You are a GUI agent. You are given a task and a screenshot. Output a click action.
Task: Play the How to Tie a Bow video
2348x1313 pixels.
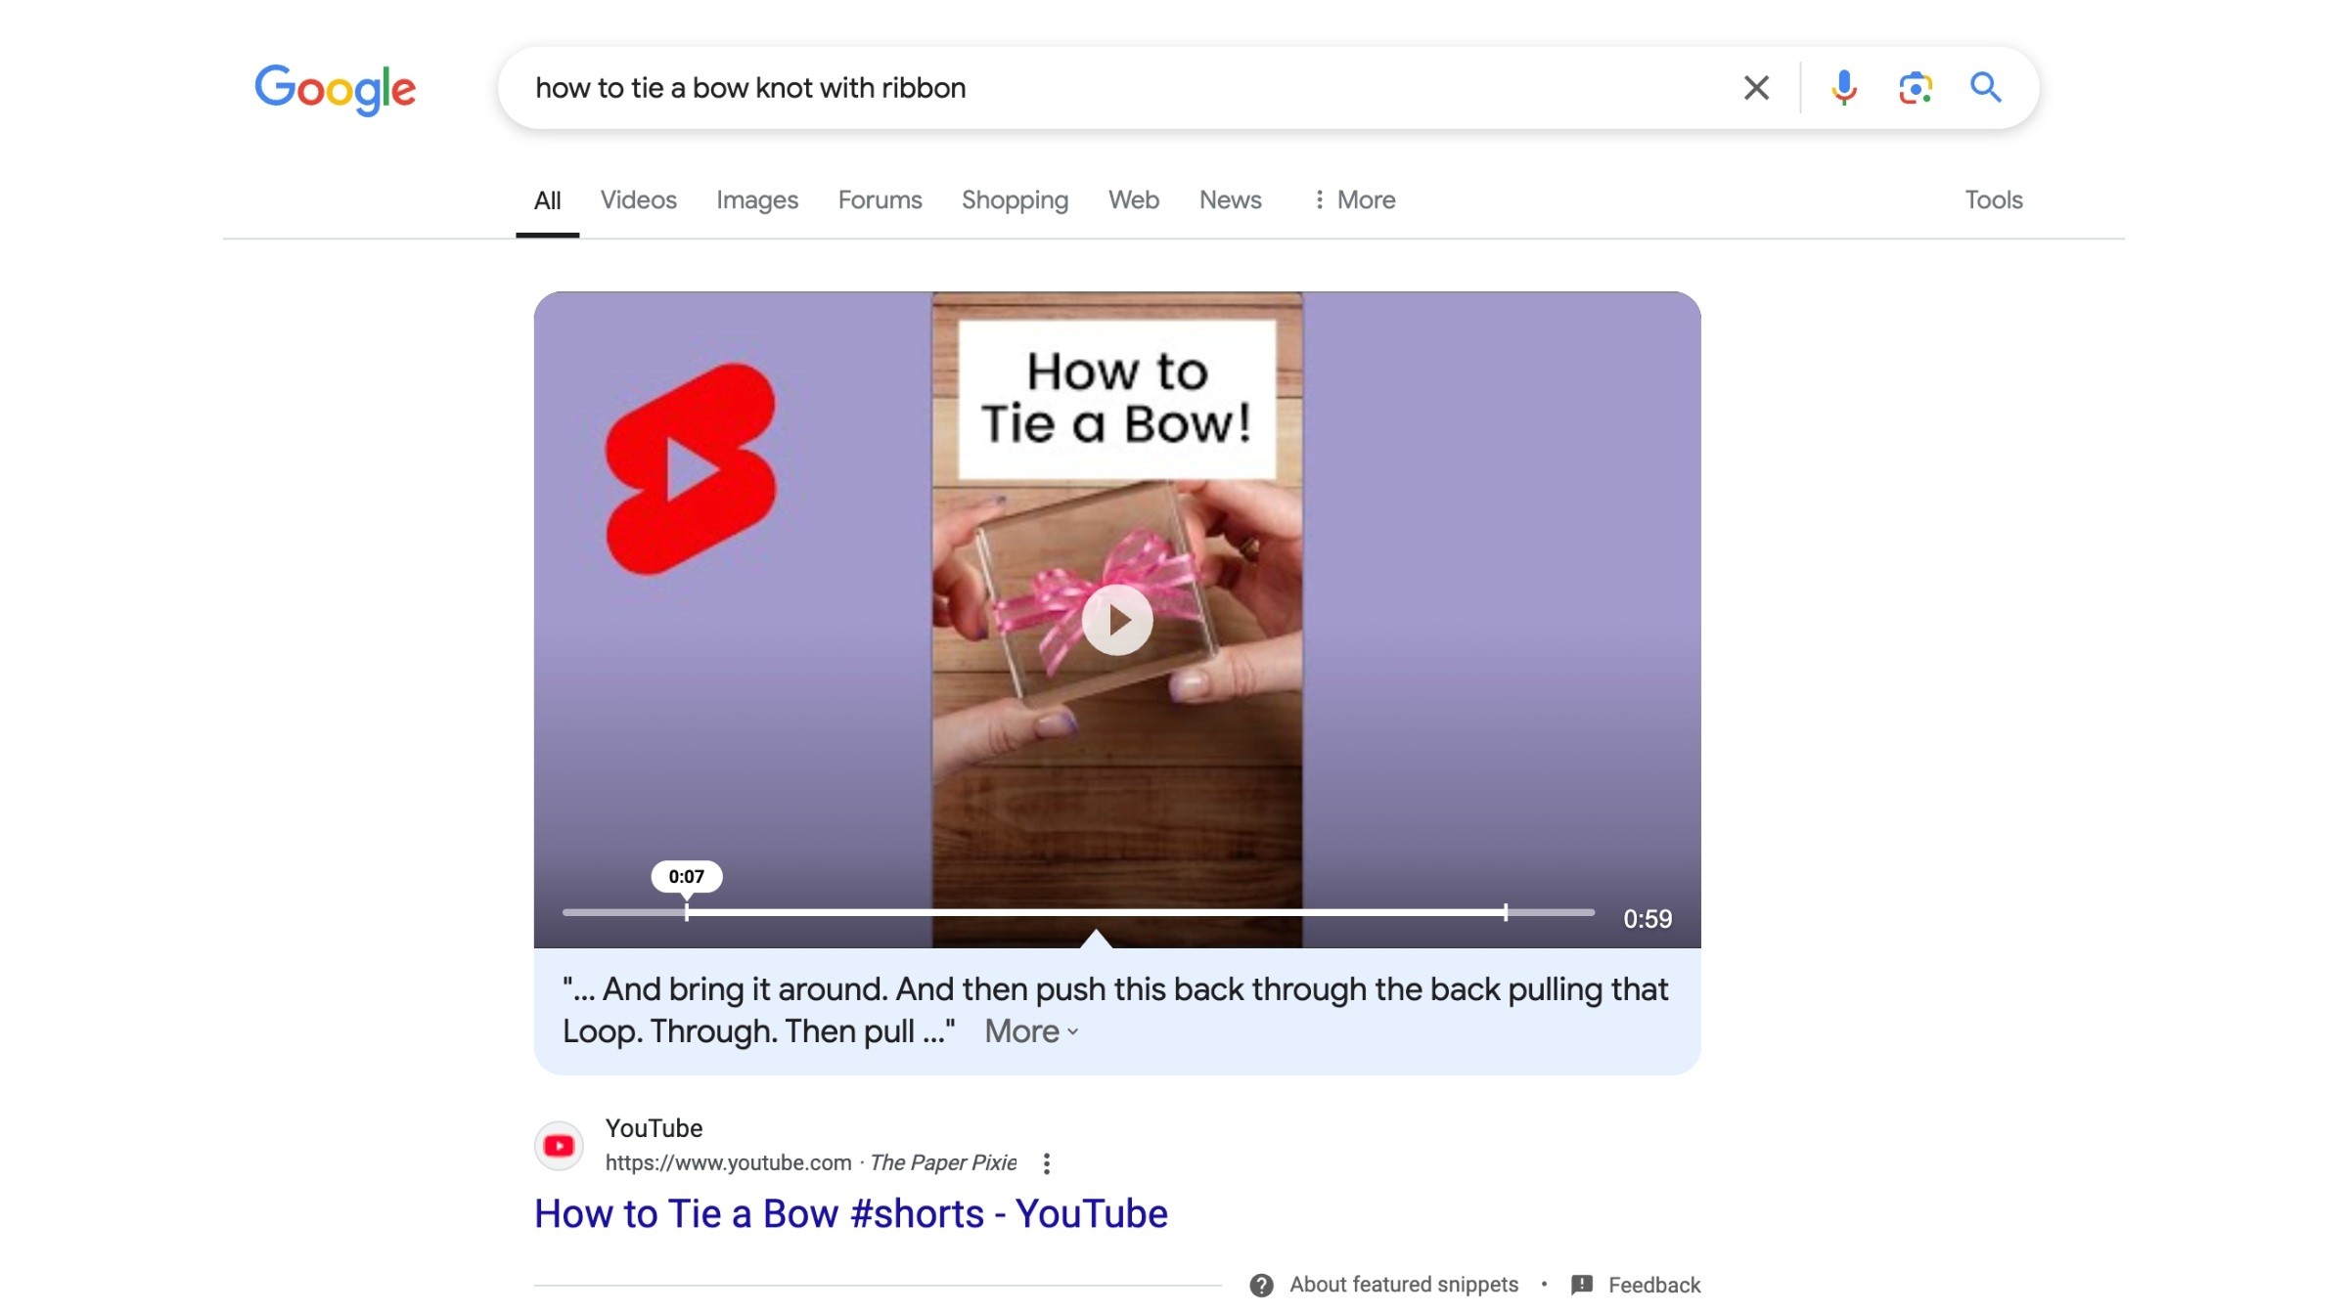click(1117, 620)
